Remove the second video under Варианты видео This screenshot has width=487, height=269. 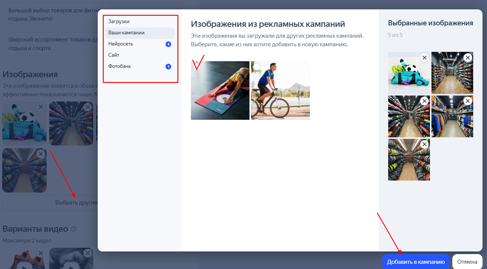point(88,253)
